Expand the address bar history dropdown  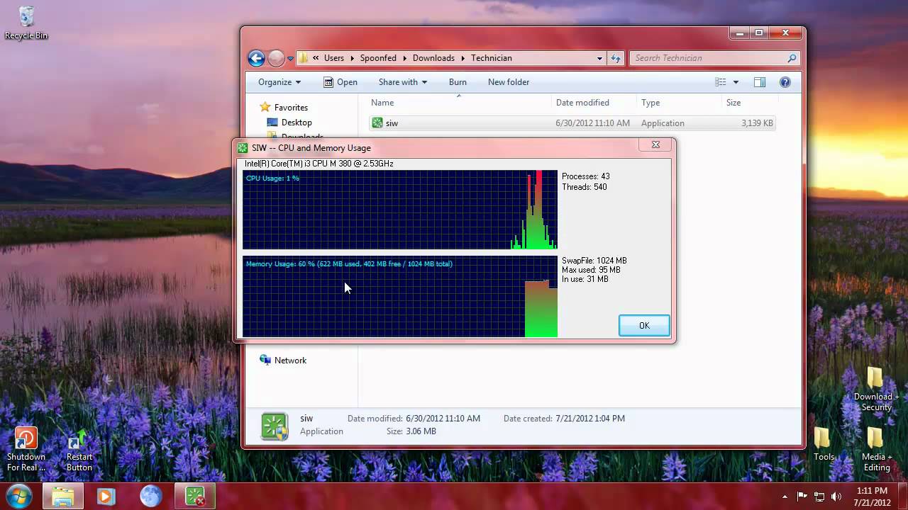[599, 59]
